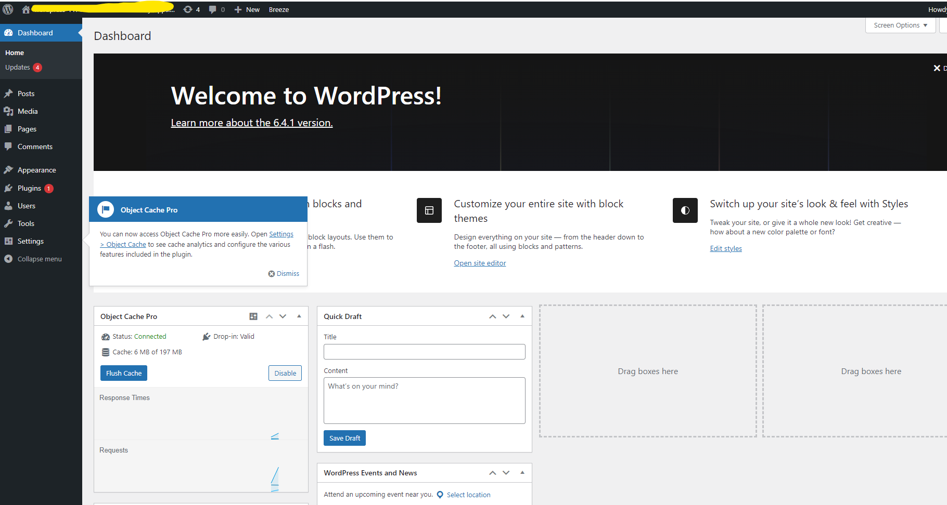This screenshot has height=505, width=947.
Task: Open the site editor link
Action: pos(480,263)
